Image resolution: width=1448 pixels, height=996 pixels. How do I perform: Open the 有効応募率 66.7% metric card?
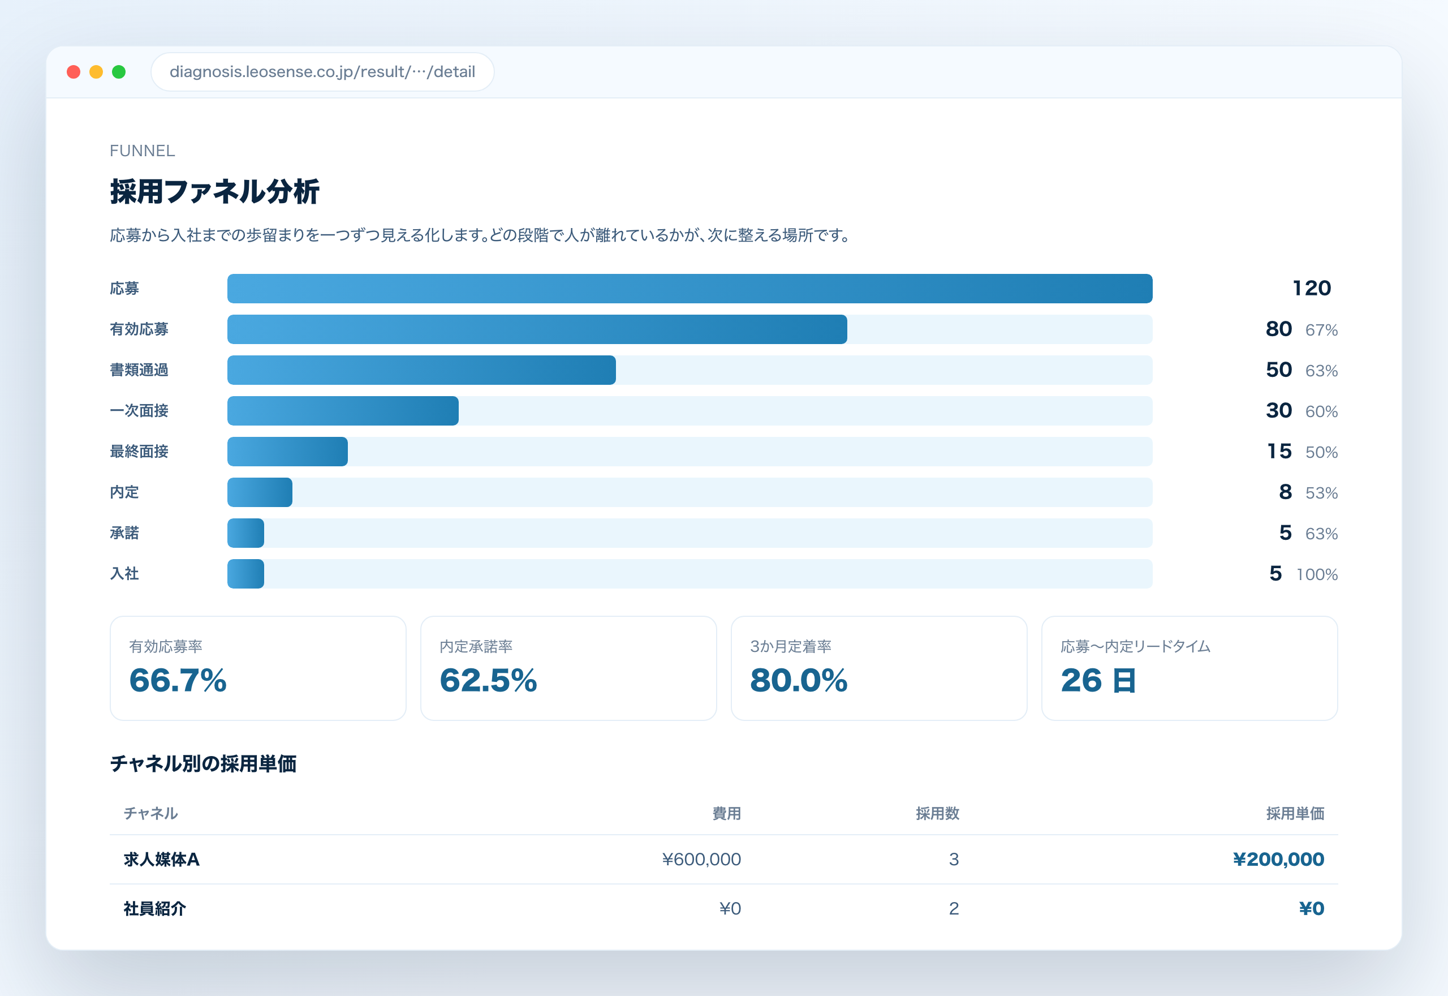coord(258,668)
